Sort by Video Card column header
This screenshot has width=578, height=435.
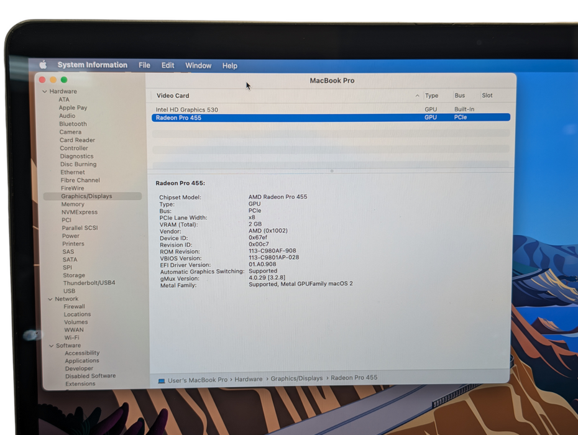(173, 96)
